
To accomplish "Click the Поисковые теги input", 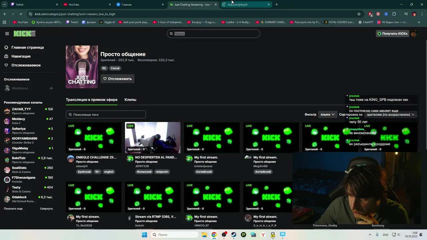I will point(106,114).
